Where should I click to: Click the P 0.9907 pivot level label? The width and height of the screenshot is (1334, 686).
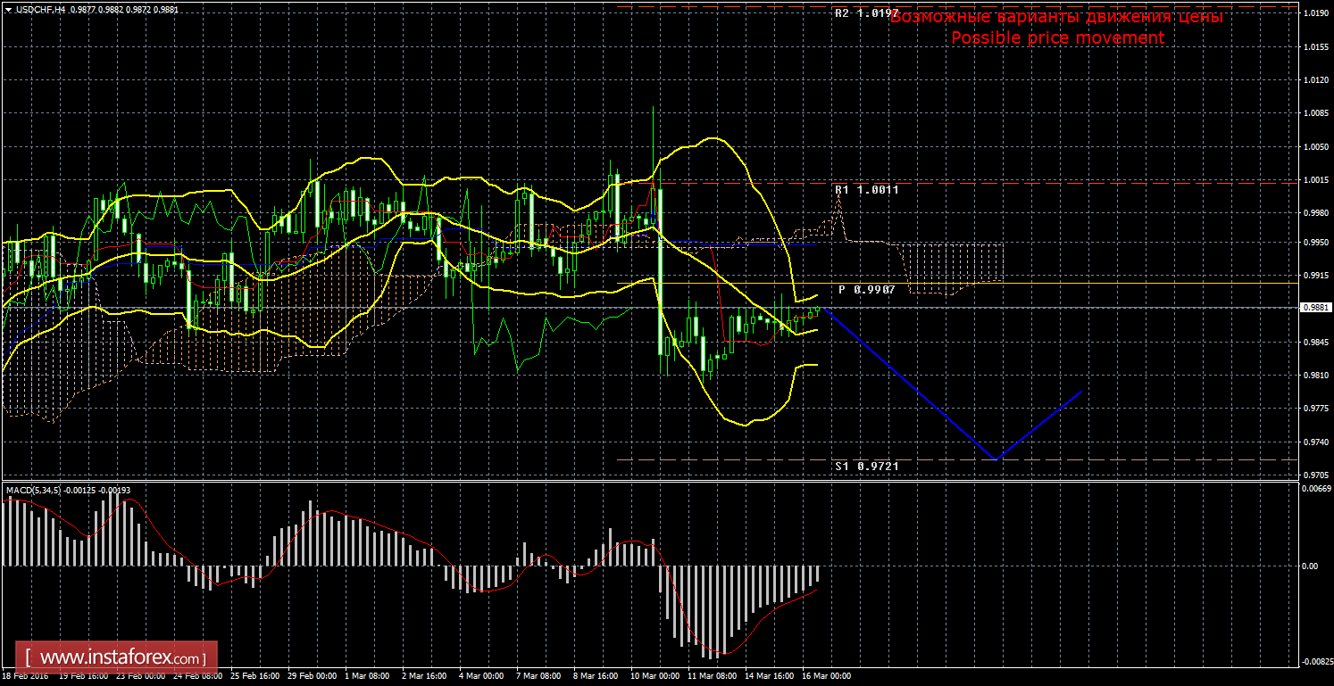tap(865, 290)
